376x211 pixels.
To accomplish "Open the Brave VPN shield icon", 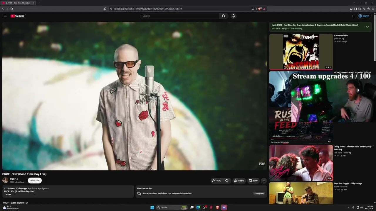I will [x=369, y=9].
